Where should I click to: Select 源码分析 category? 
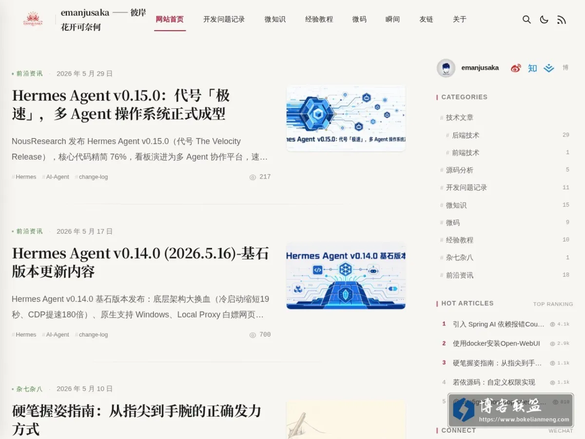pos(460,170)
